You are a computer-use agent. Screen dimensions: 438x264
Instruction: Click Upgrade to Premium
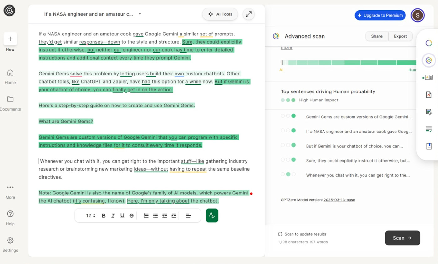[x=380, y=15]
